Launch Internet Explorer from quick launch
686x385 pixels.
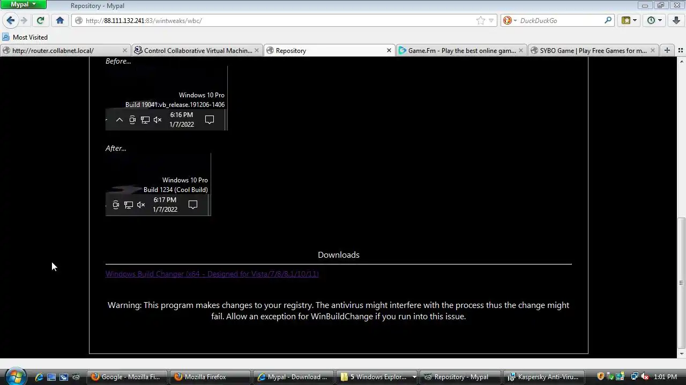(39, 377)
